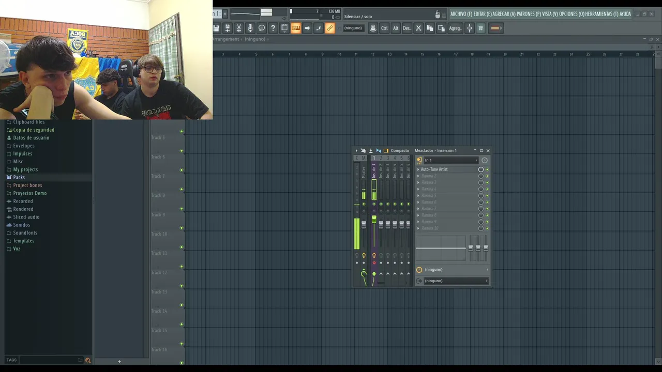
Task: Open the Auto-Tune Artist slot arrow menu
Action: 418,169
